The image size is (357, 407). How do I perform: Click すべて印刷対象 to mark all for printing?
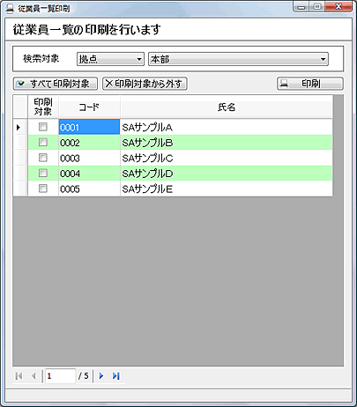coord(56,84)
